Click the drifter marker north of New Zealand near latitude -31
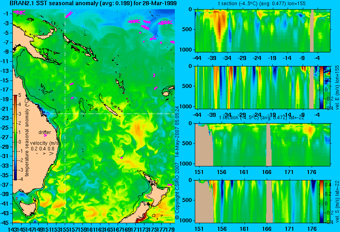This screenshot has width=340, height=232. click(122, 158)
